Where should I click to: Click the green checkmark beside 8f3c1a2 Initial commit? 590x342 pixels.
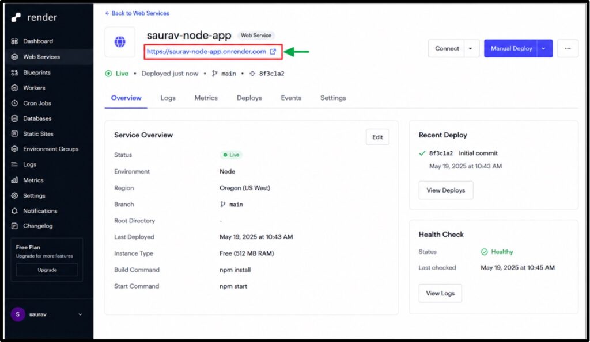422,153
